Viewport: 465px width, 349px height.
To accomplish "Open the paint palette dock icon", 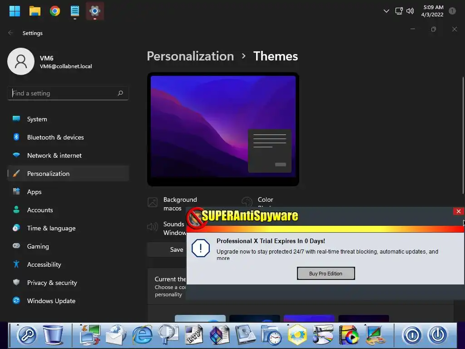I will tap(375, 335).
